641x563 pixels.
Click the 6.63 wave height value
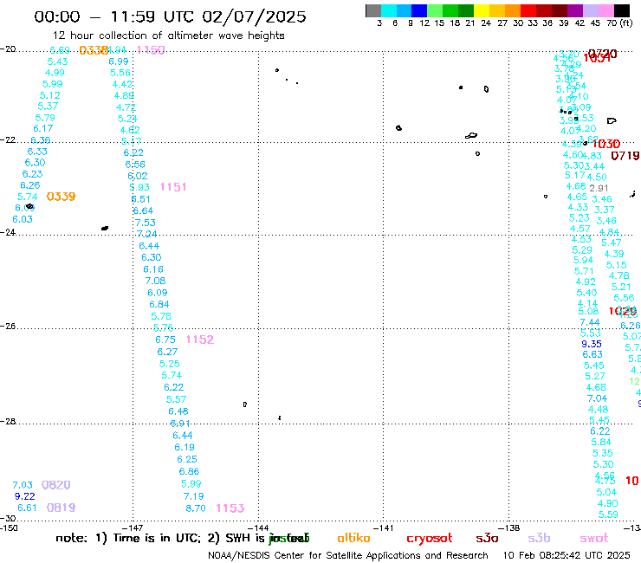(x=592, y=354)
